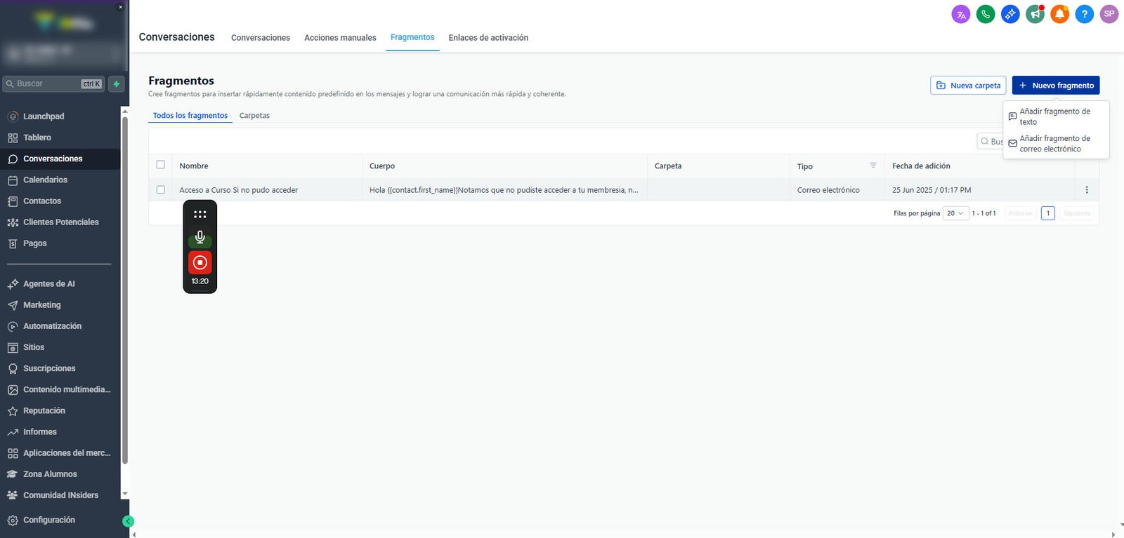Open the megaphone announcements icon
This screenshot has width=1124, height=538.
1035,14
